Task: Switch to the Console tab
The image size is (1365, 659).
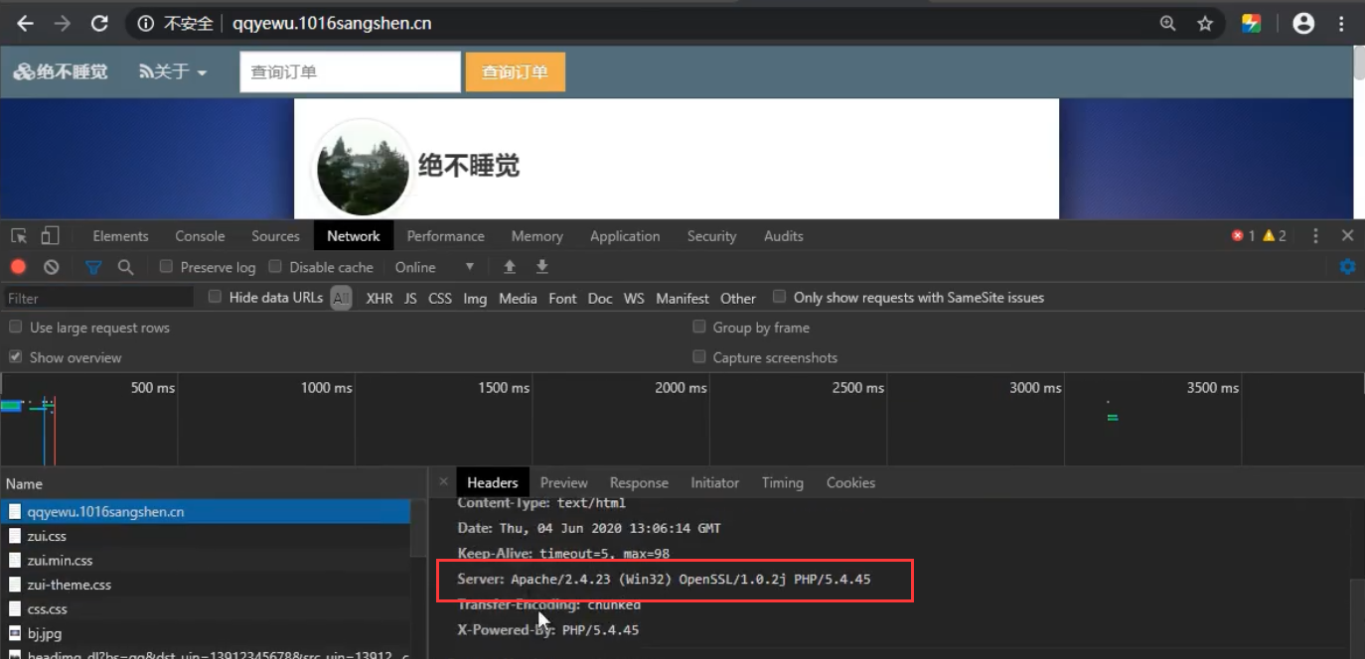Action: (x=200, y=236)
